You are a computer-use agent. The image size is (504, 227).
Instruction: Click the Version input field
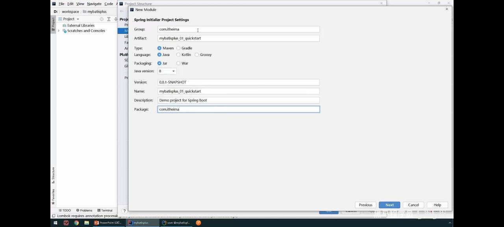[x=238, y=82]
